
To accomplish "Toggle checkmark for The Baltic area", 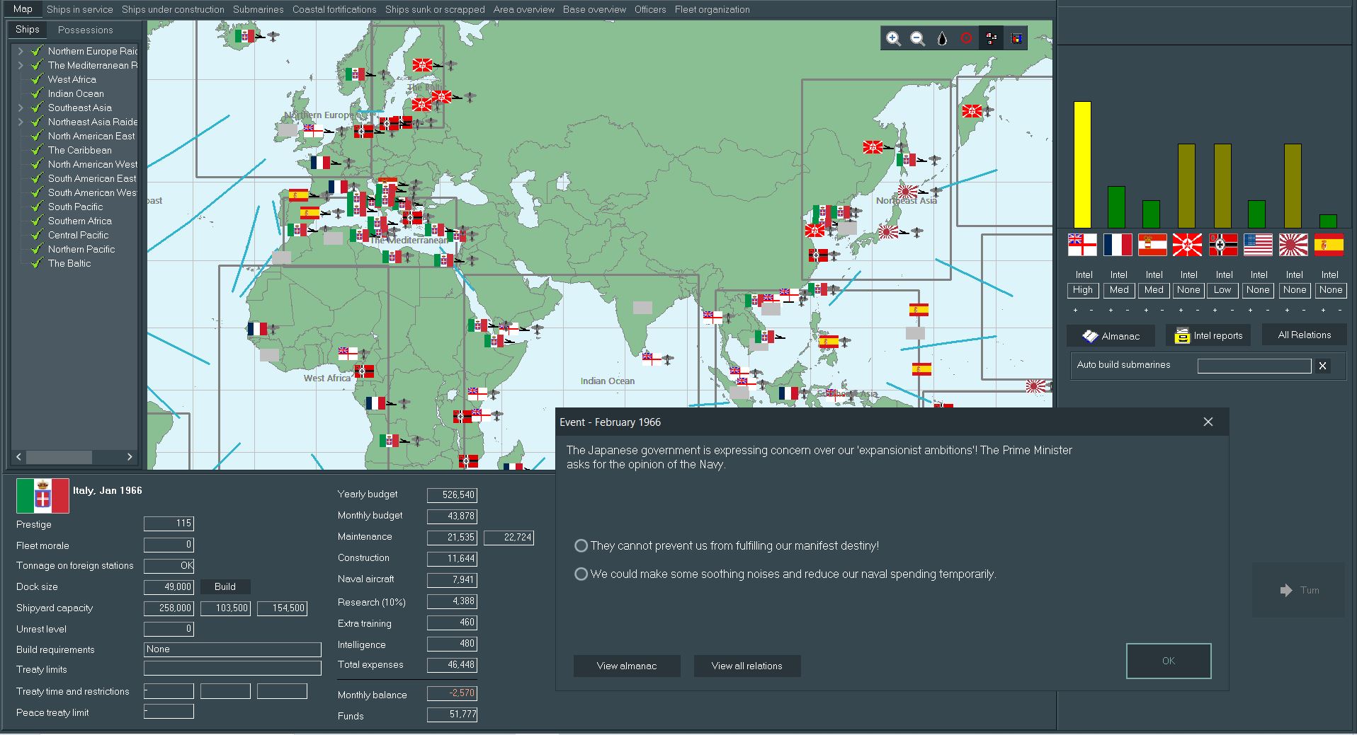I will click(37, 263).
